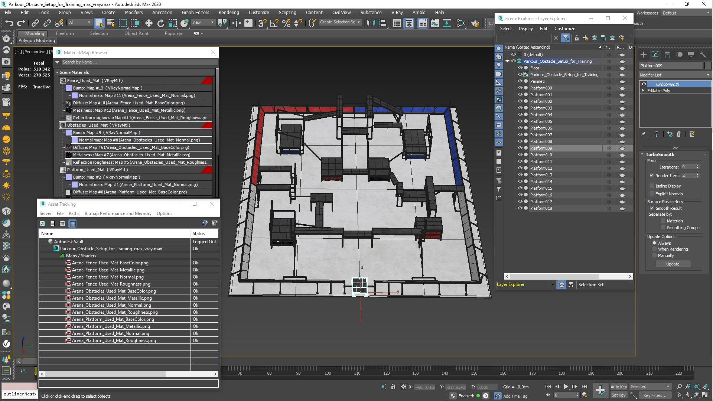Open the Create tab plus icon in command panel

[x=644, y=55]
